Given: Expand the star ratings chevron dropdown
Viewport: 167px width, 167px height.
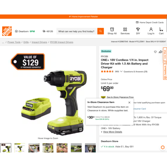Looking at the screenshot, I should click(121, 72).
